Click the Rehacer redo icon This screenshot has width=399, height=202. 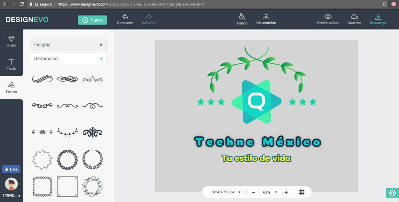pyautogui.click(x=149, y=17)
